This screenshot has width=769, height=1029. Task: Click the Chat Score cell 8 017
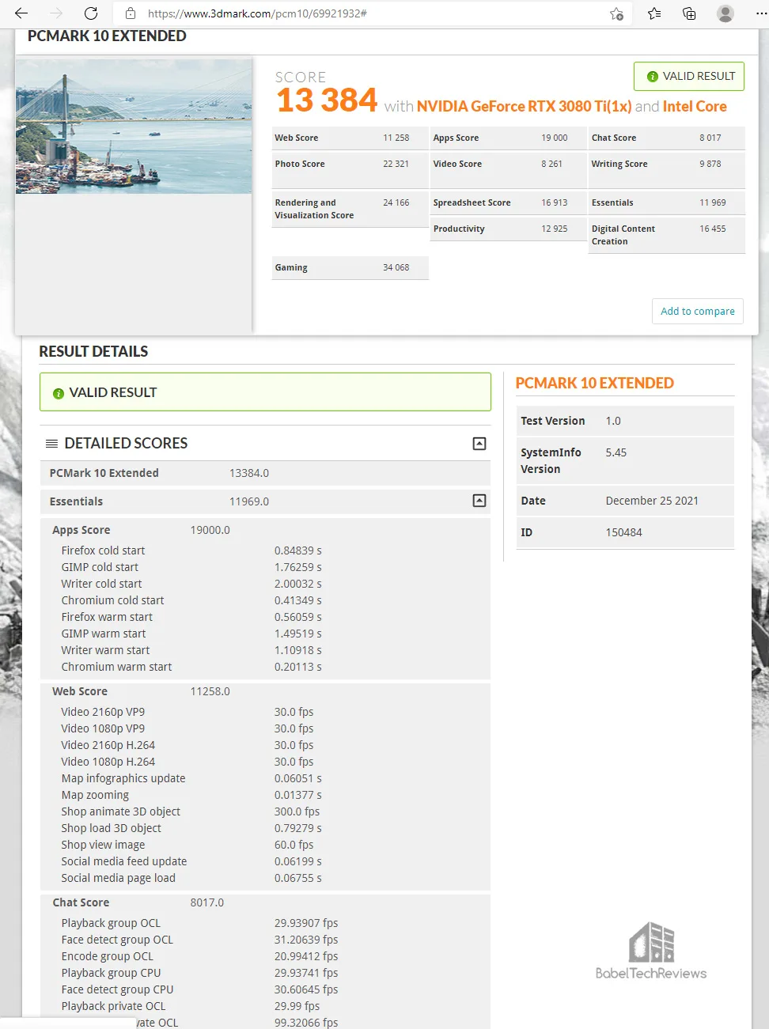(667, 138)
